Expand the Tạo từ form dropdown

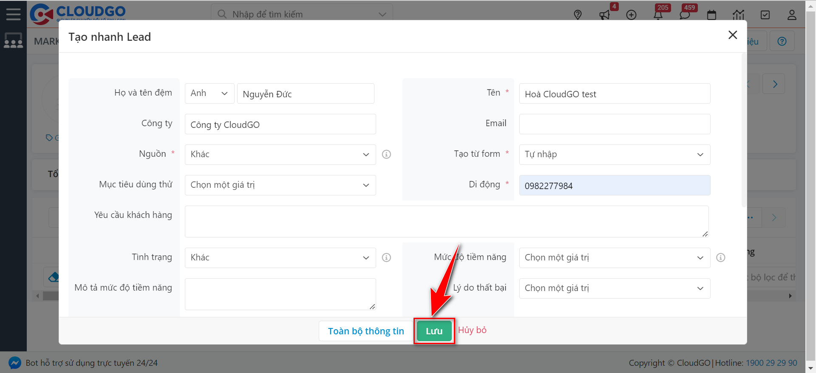614,155
